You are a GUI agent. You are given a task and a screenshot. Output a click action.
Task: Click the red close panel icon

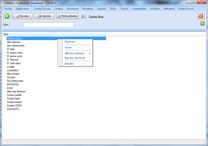[201, 16]
